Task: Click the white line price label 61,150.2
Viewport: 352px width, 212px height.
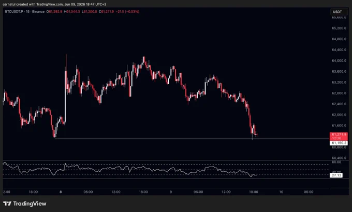Action: point(339,143)
